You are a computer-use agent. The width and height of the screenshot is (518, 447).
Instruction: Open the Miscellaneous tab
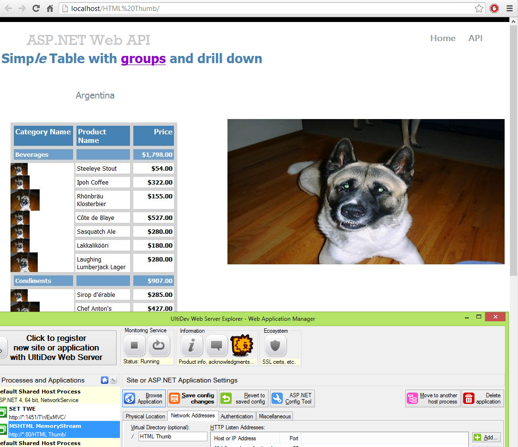(x=275, y=416)
